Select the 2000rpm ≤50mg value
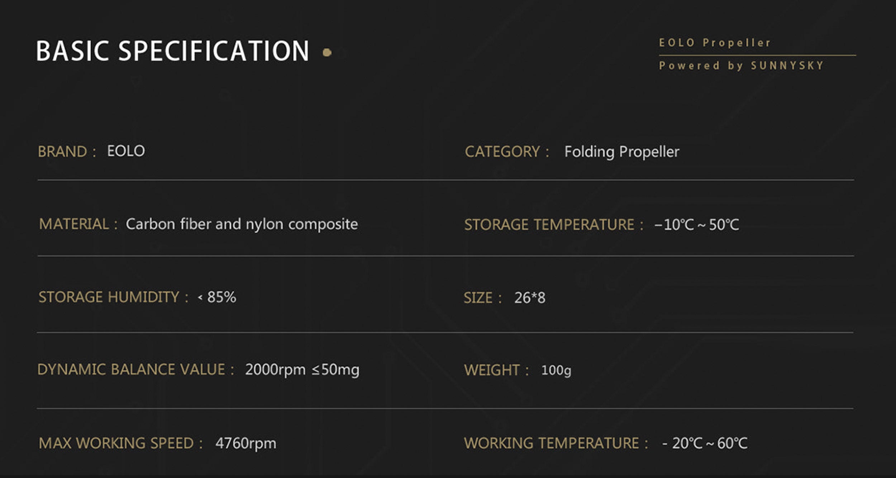 tap(302, 370)
